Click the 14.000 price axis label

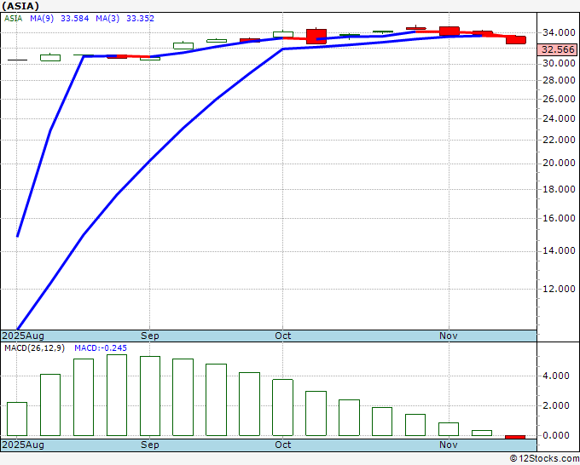click(x=559, y=250)
